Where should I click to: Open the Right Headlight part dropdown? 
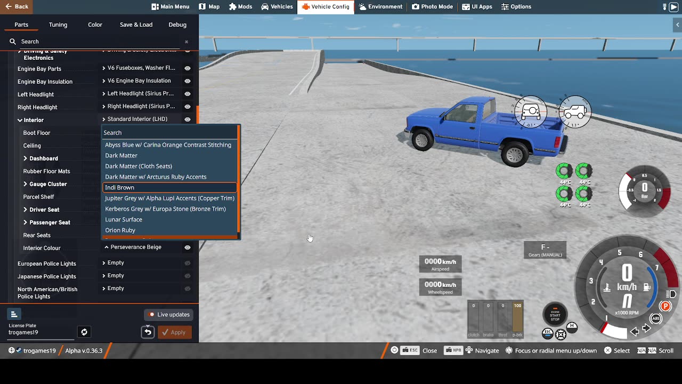[x=141, y=106]
